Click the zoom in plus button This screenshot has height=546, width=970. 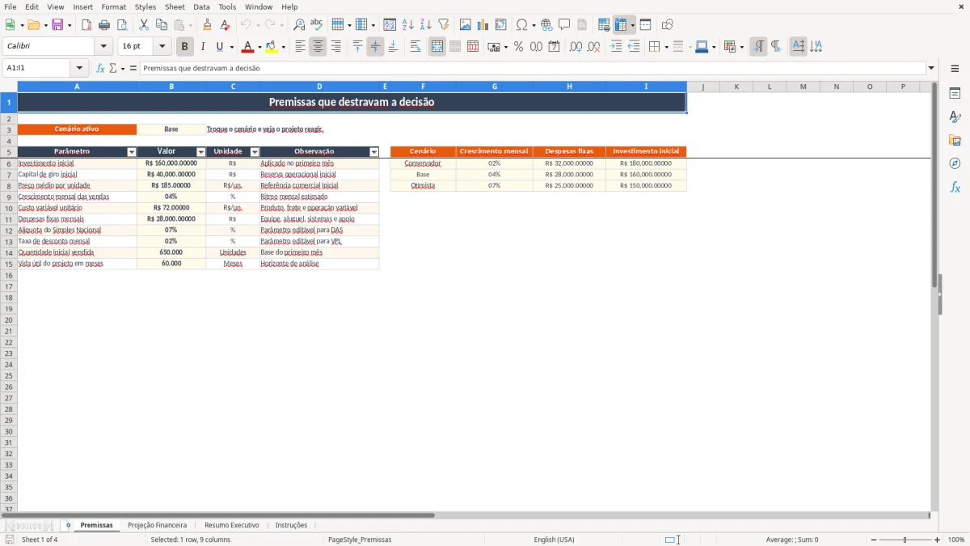pyautogui.click(x=938, y=540)
